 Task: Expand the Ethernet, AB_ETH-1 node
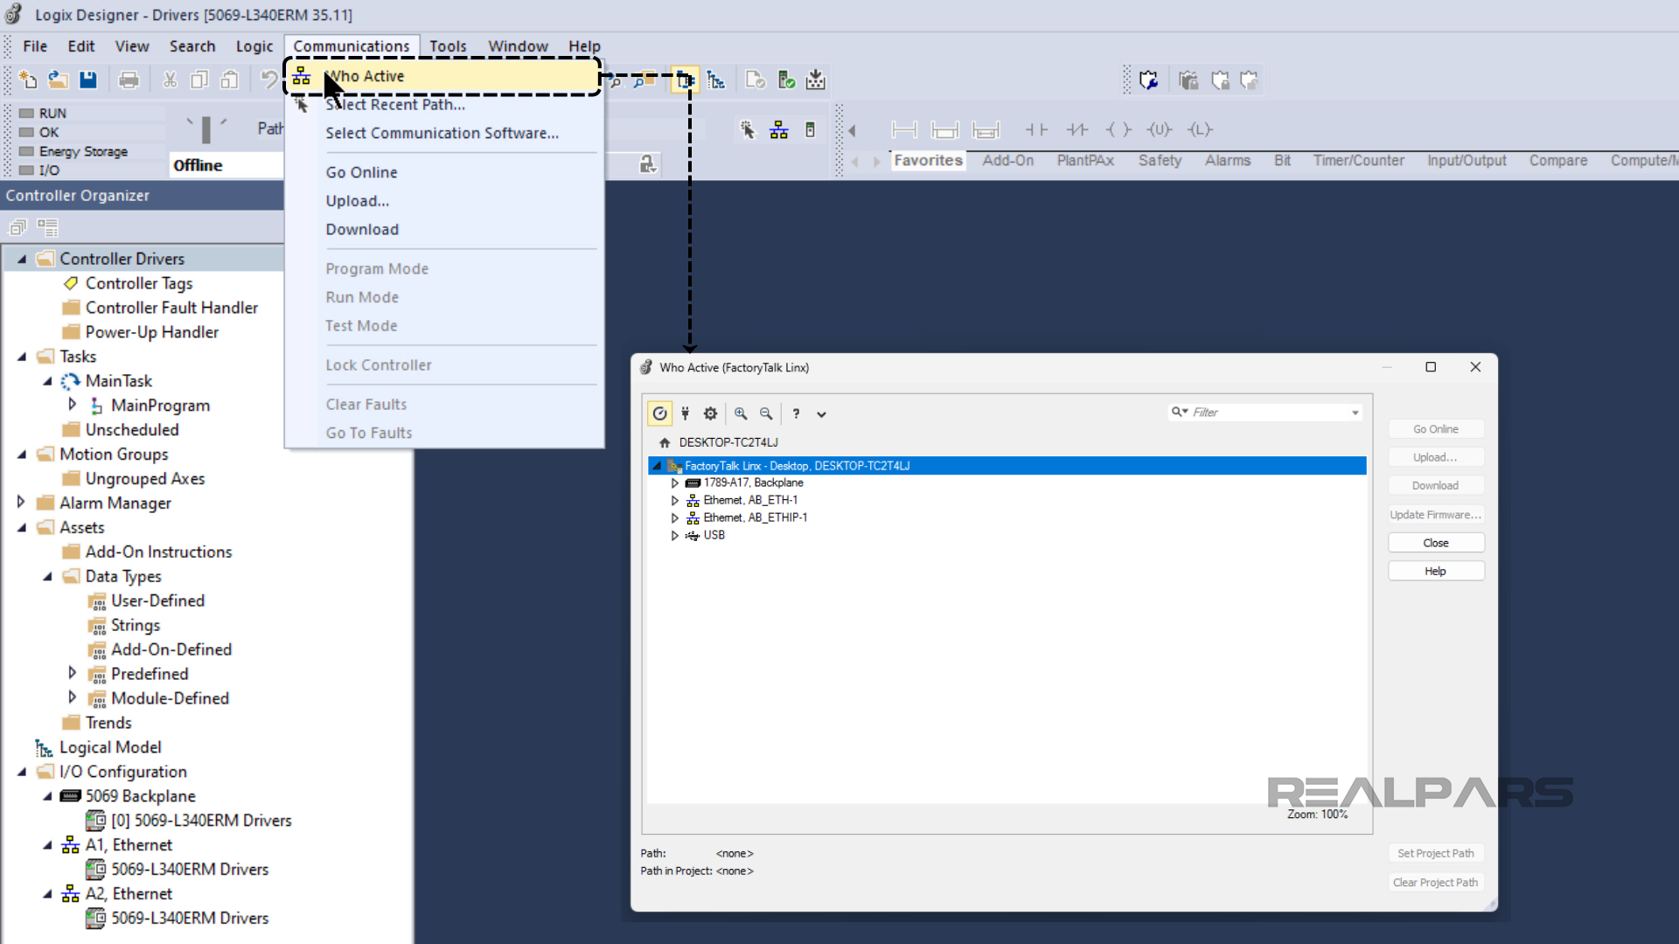click(x=674, y=501)
